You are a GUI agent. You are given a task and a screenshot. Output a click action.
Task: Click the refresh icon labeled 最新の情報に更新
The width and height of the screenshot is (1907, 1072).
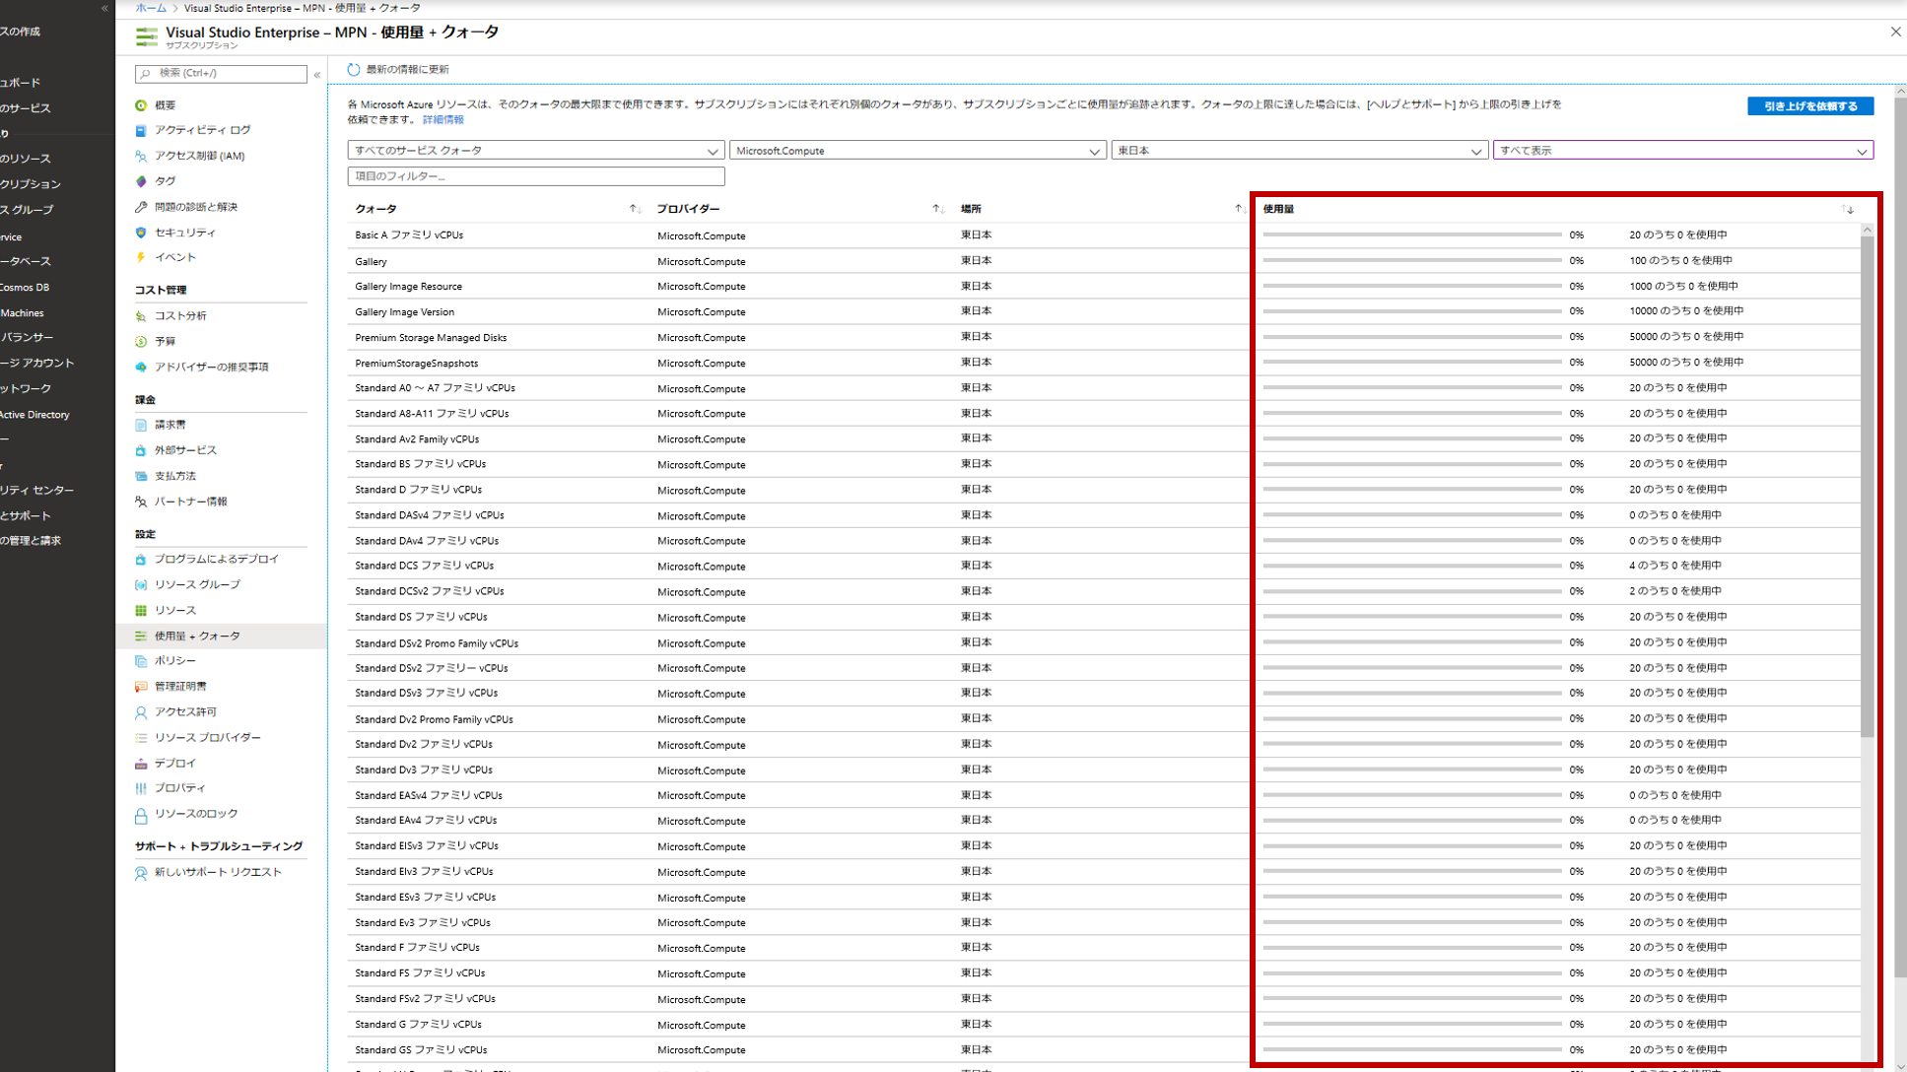coord(354,70)
